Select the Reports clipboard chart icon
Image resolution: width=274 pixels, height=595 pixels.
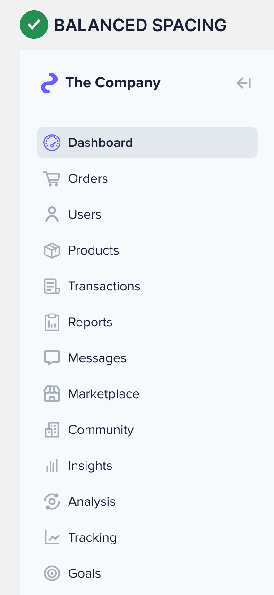click(x=52, y=322)
